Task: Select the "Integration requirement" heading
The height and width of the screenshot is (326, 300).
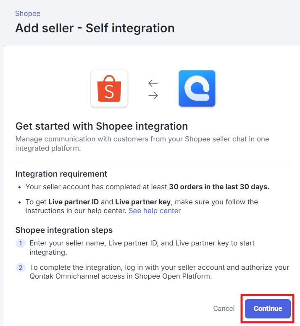Action: [x=61, y=174]
